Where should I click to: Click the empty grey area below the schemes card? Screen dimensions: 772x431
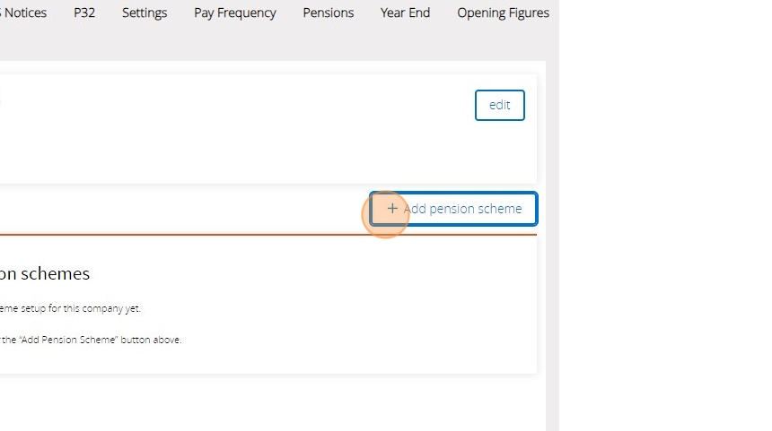(x=269, y=403)
